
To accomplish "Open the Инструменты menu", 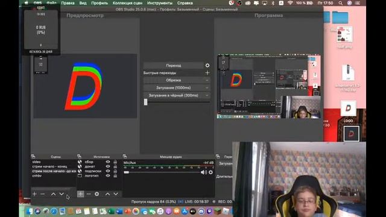I will (160, 3).
